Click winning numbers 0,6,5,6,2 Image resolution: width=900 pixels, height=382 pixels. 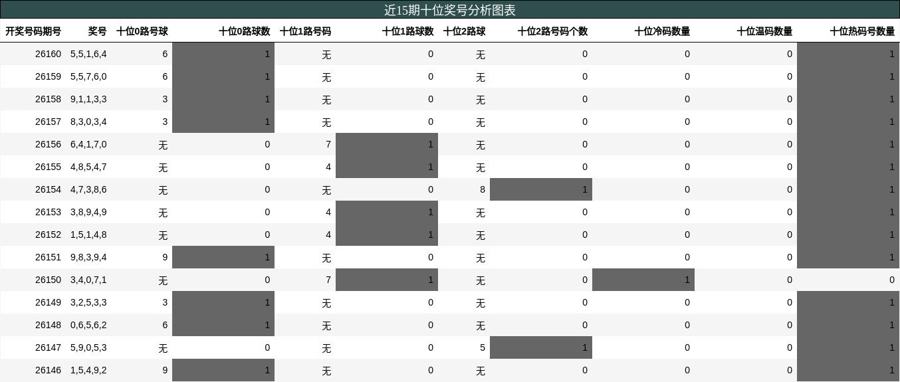tap(88, 325)
